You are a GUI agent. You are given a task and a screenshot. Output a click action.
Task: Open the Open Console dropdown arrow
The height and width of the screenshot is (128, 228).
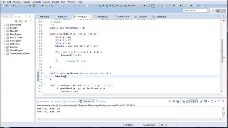point(215,101)
